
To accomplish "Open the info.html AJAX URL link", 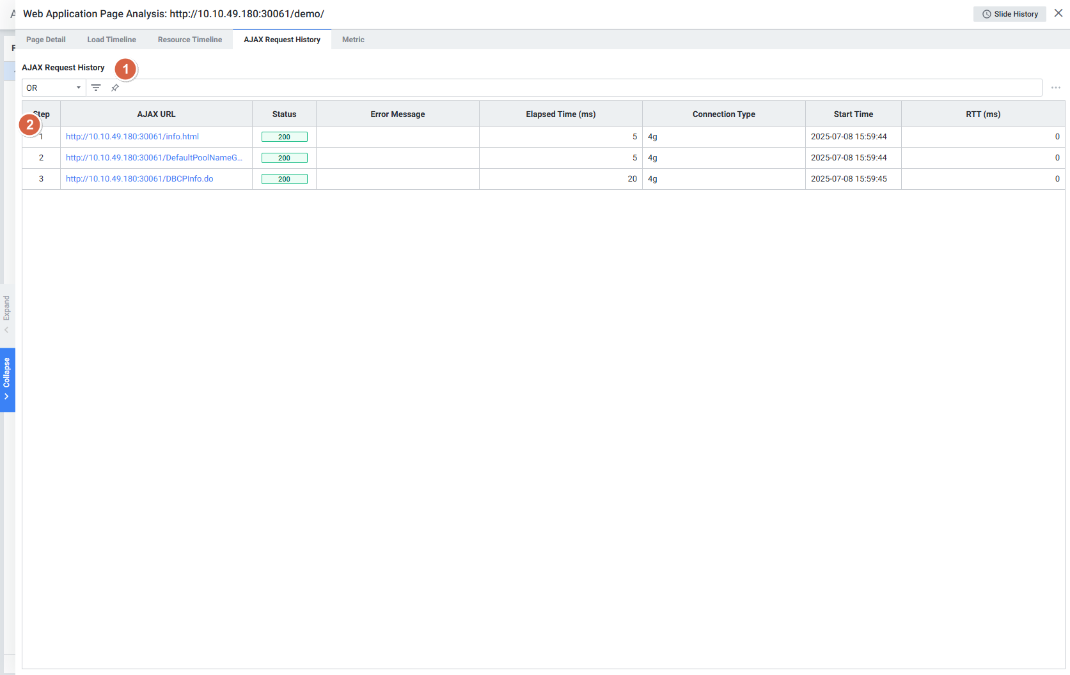I will pyautogui.click(x=132, y=137).
